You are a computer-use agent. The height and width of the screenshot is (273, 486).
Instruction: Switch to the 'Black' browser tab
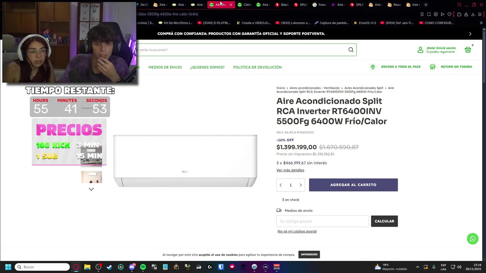point(282,5)
